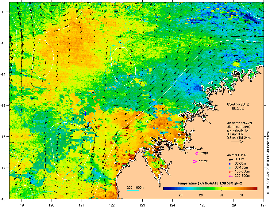Click the 0.5m/s velocity scale arrow
This screenshot has height=208, width=270.
coord(237,142)
